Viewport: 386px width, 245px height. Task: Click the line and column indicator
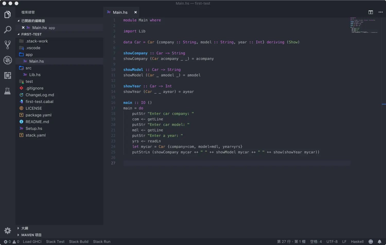pos(291,242)
